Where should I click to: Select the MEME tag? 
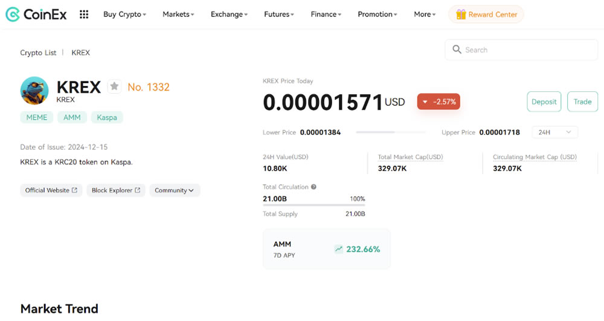[x=37, y=117]
